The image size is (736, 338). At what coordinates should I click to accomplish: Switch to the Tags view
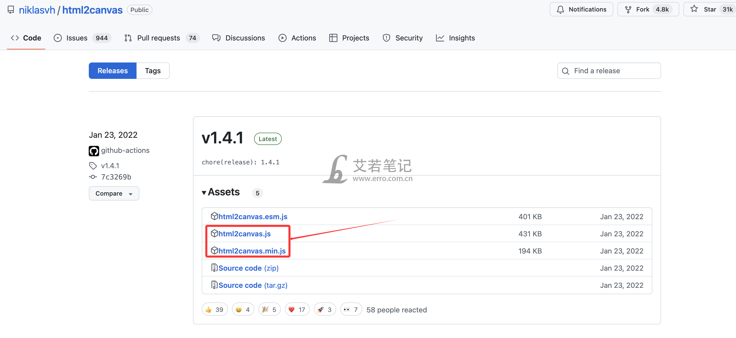pos(153,71)
